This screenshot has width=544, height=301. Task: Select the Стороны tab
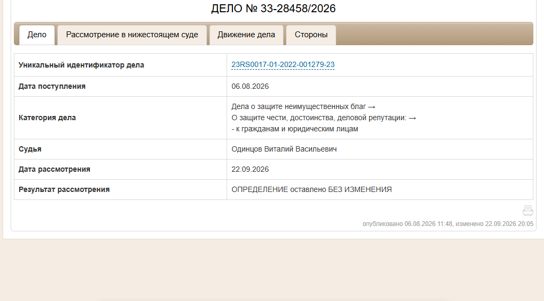(x=311, y=35)
